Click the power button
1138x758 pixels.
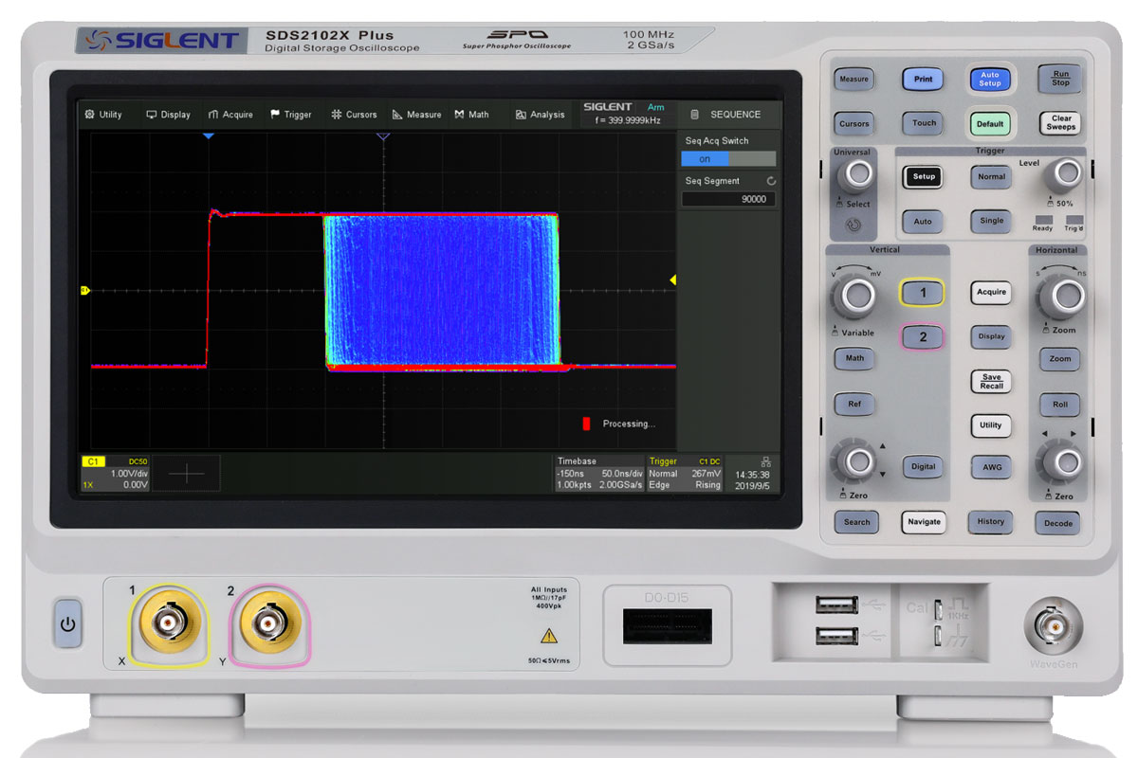(68, 624)
